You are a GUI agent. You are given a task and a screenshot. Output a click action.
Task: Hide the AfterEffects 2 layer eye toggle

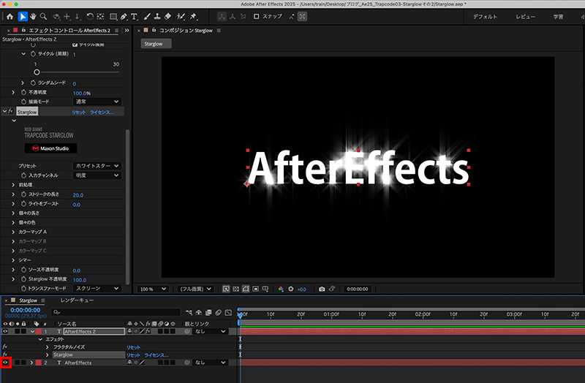pyautogui.click(x=5, y=331)
